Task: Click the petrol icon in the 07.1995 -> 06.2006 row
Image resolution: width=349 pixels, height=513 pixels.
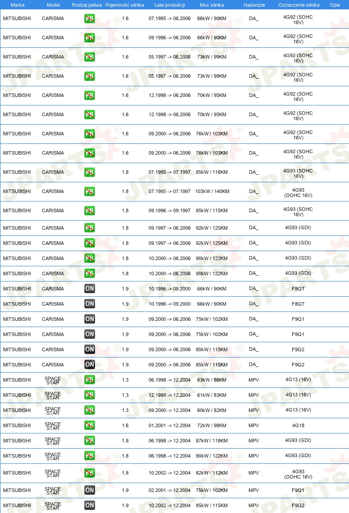Action: click(x=90, y=19)
